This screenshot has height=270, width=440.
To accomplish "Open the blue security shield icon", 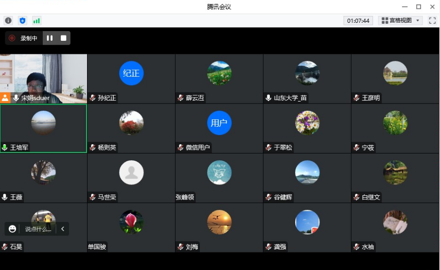I will point(22,20).
